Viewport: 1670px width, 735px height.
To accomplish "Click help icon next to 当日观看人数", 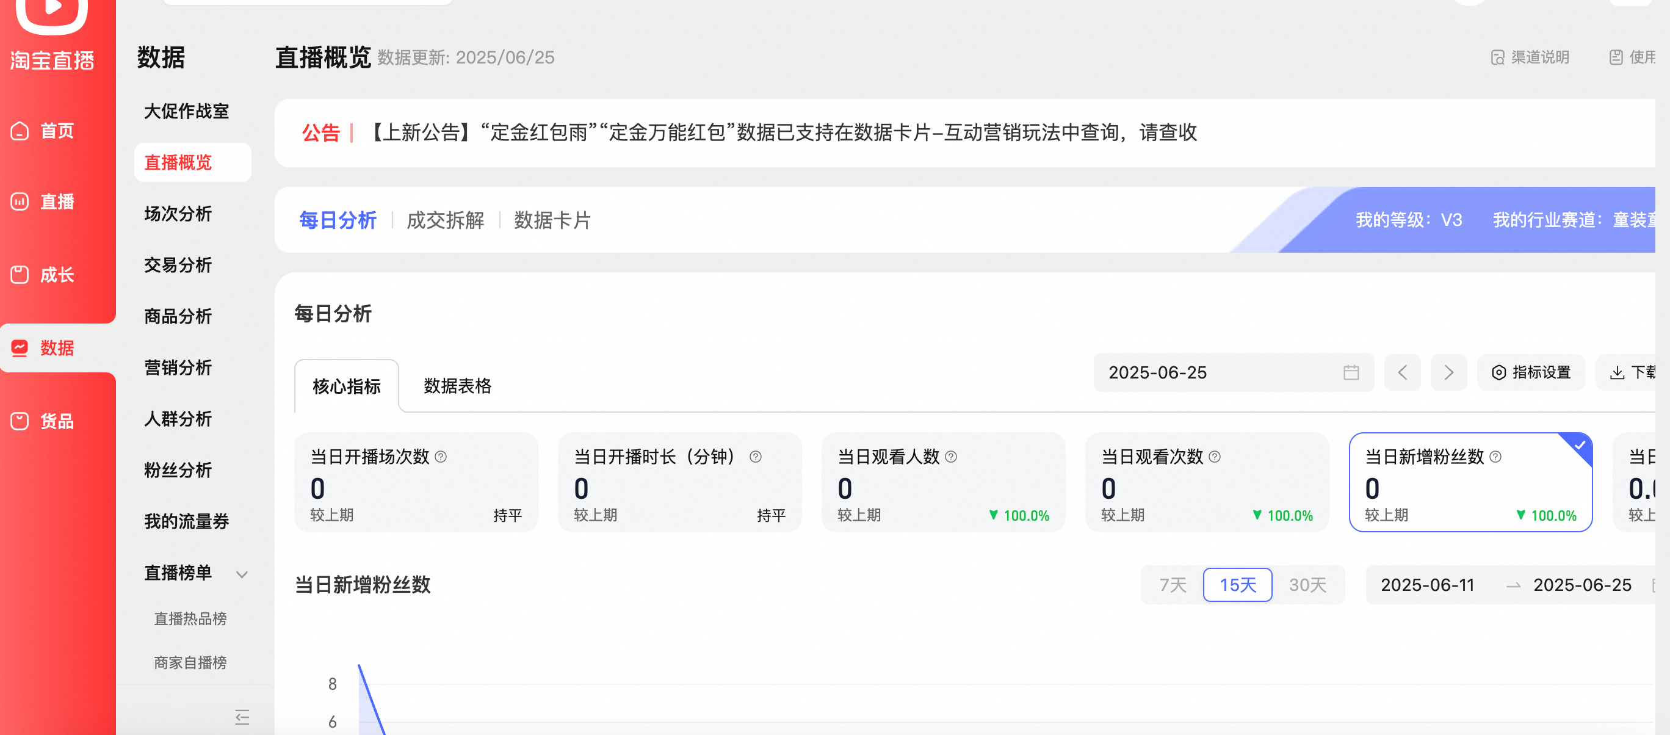I will coord(951,457).
